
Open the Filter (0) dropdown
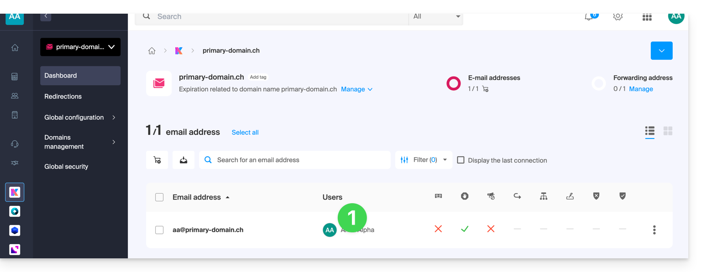point(424,160)
